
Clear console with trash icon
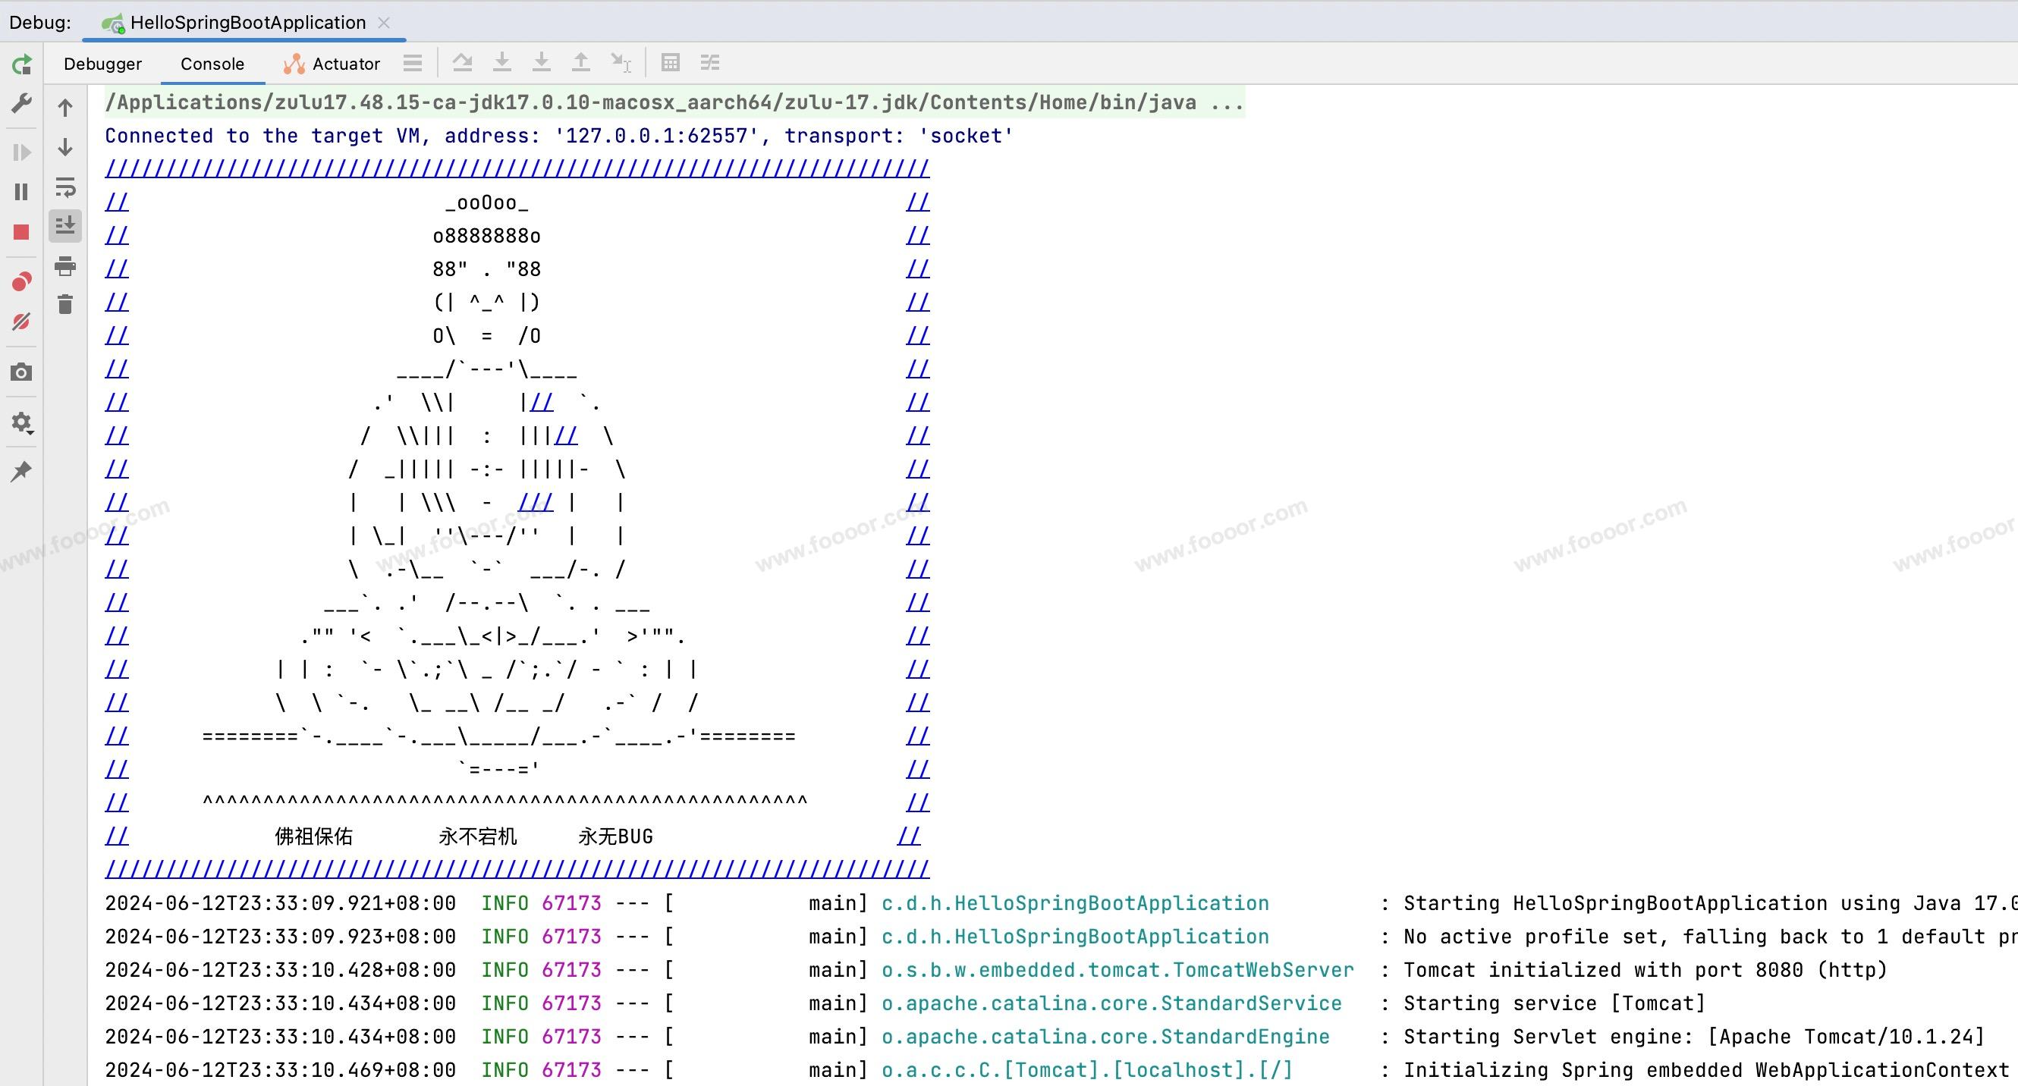[66, 305]
